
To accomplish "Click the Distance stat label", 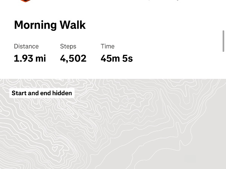I will point(26,46).
